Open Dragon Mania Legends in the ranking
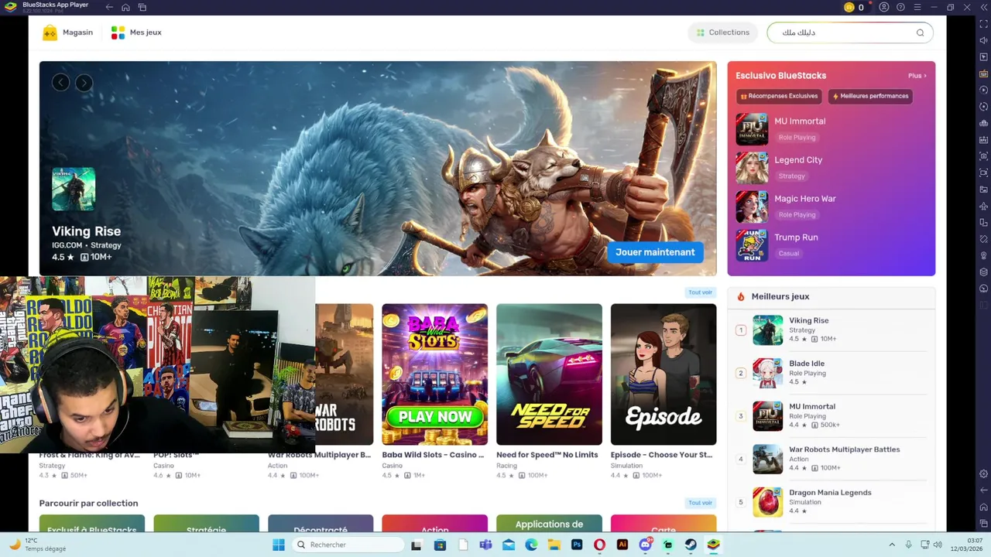Image resolution: width=991 pixels, height=557 pixels. 832,501
